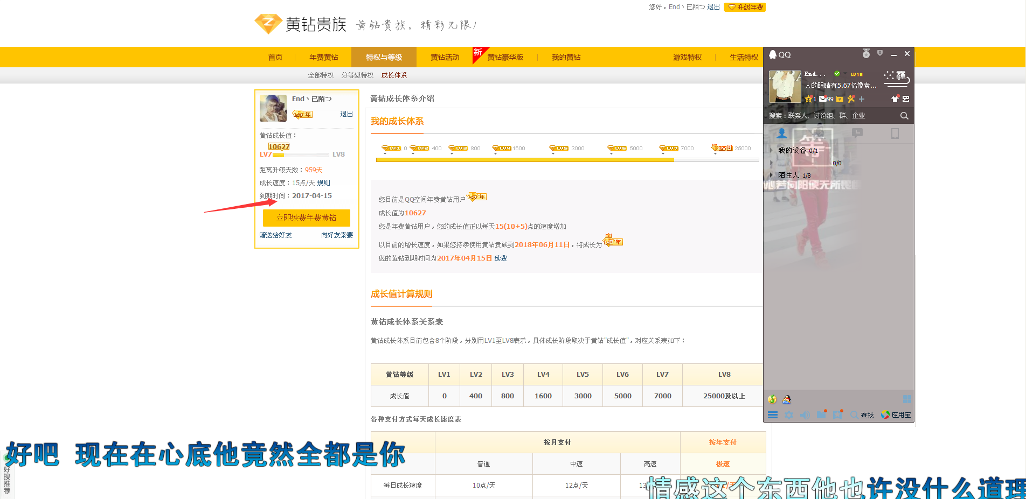Click 向好友索要 link
Viewport: 1026px width, 499px height.
click(337, 235)
